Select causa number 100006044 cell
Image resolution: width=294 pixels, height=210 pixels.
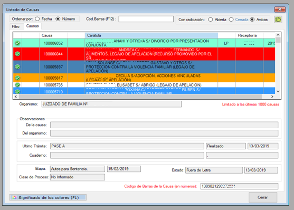tap(53, 54)
